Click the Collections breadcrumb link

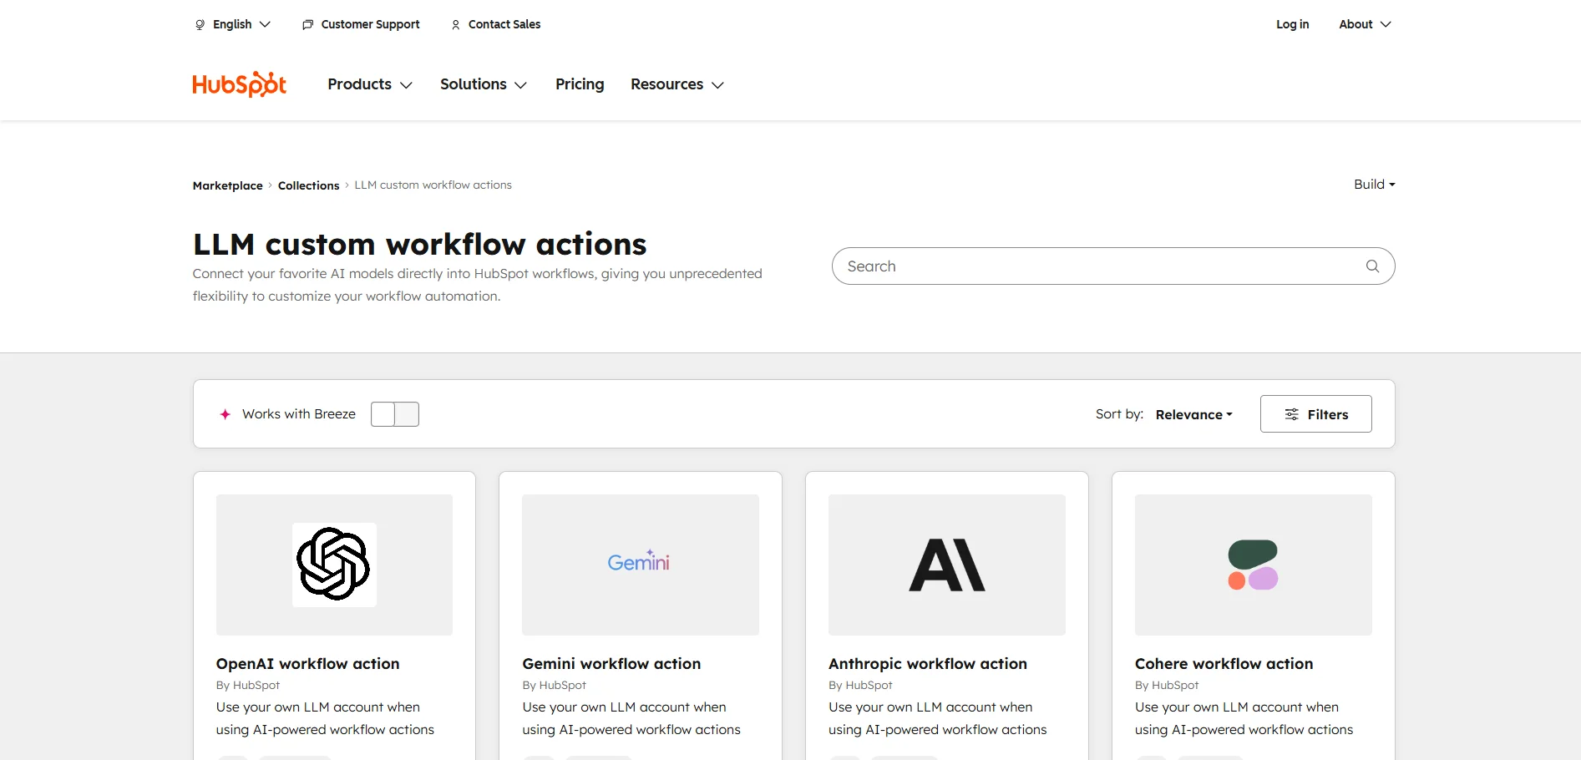coord(308,185)
